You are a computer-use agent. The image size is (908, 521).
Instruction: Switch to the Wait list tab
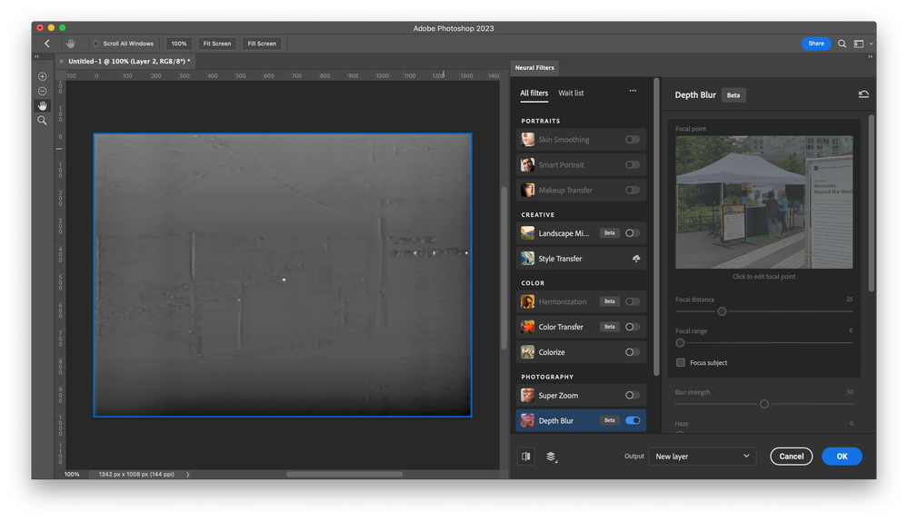point(571,93)
